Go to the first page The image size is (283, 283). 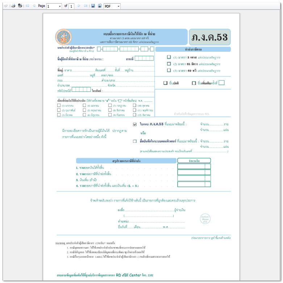27,6
